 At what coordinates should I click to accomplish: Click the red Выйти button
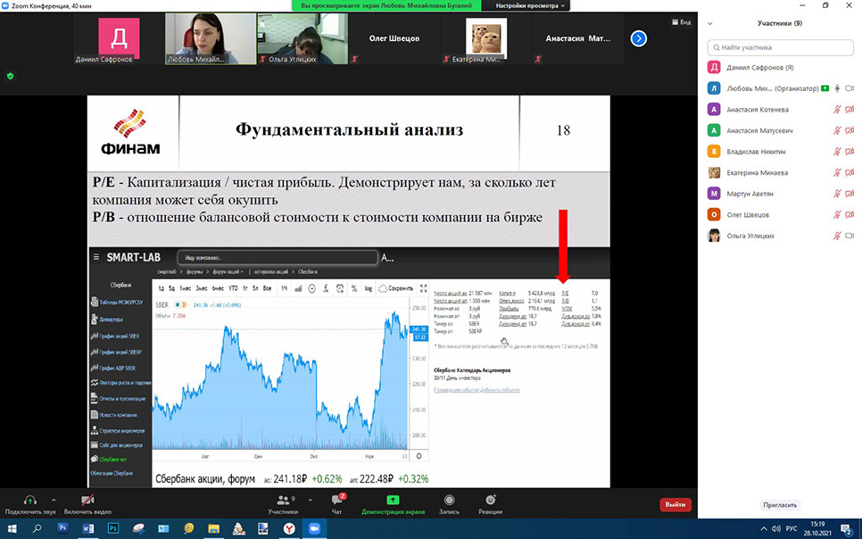point(675,504)
